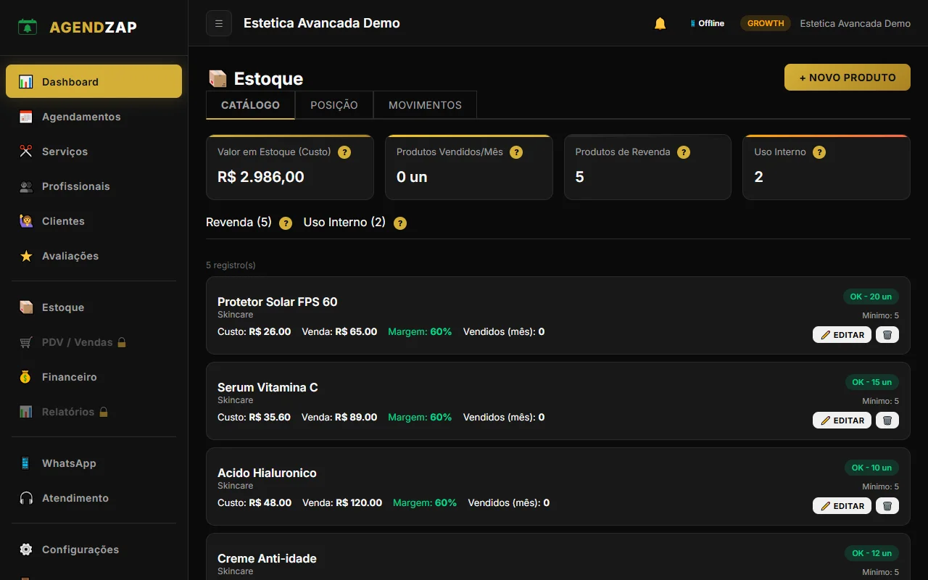This screenshot has height=580, width=928.
Task: Click the notification bell icon
Action: [x=660, y=23]
